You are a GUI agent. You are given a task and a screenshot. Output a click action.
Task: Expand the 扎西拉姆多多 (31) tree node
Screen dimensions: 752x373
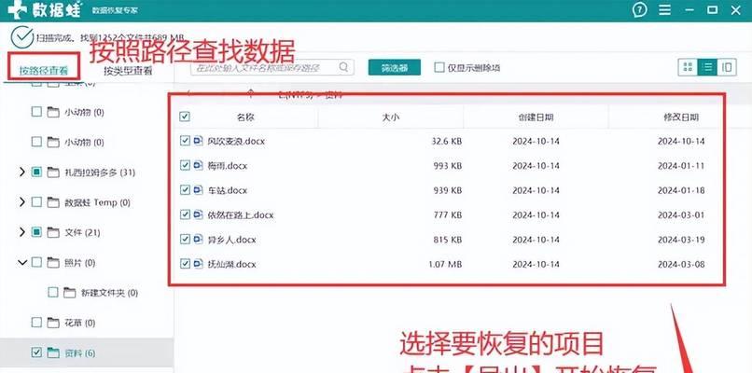21,172
